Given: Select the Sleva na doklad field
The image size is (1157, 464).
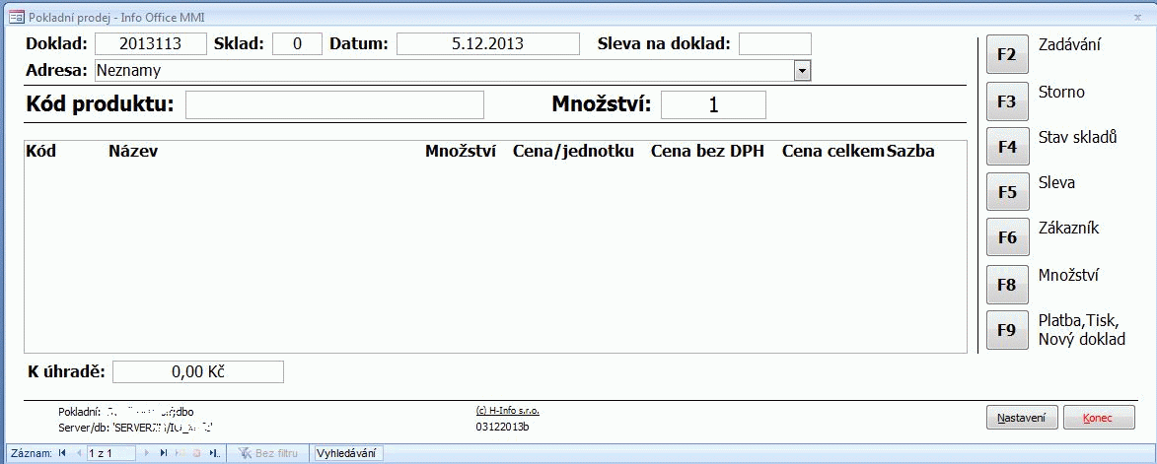Looking at the screenshot, I should [x=774, y=43].
